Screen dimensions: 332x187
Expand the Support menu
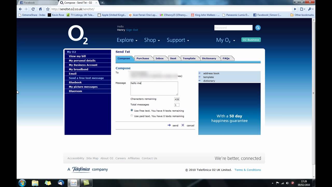pyautogui.click(x=178, y=40)
